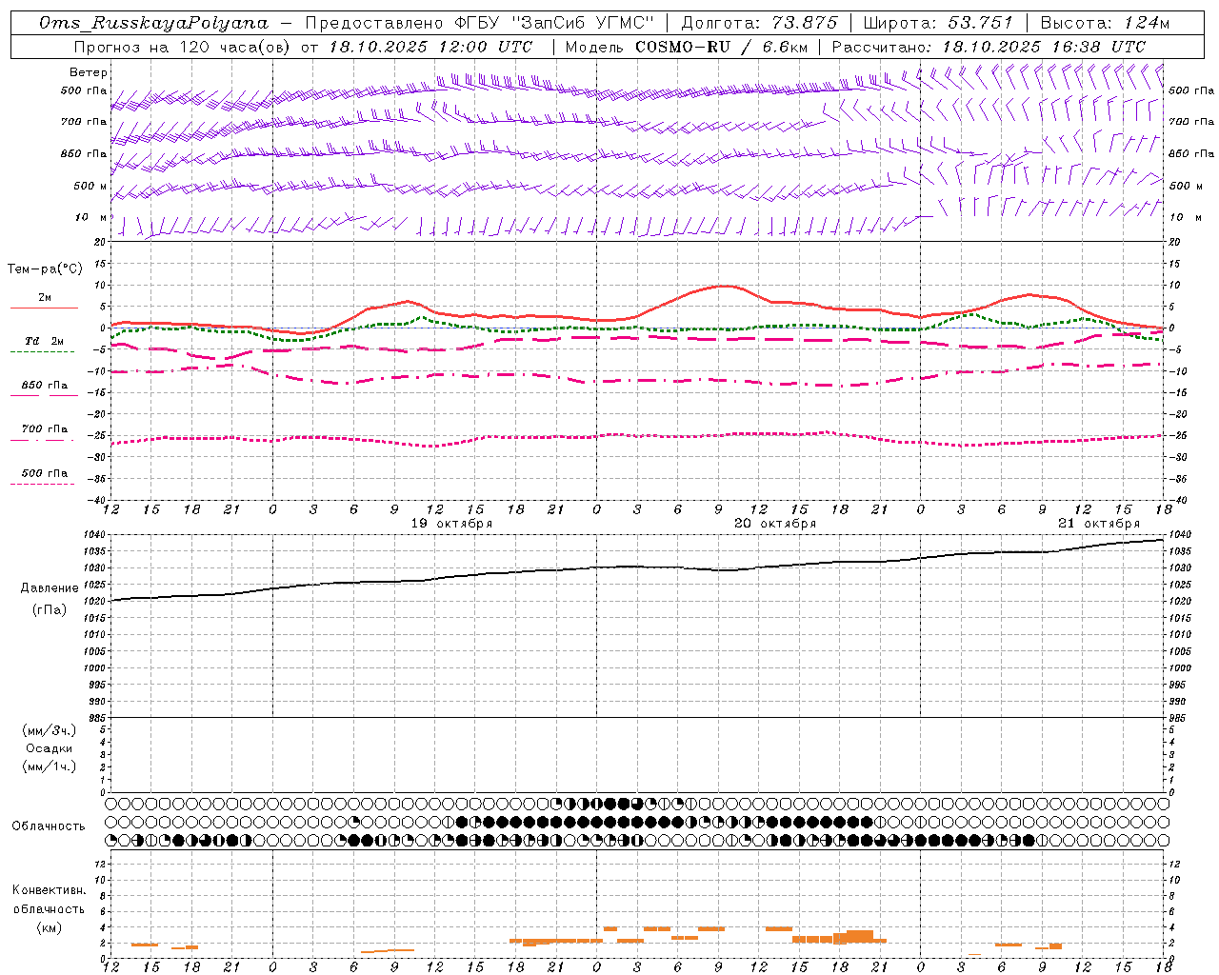
Task: Click the "(мм/3ч.)" precipitation unit label
Action: coord(50,730)
